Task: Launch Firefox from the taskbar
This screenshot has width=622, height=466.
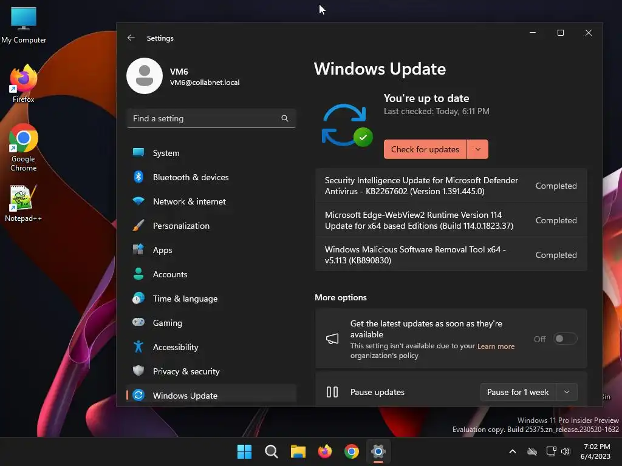Action: (x=325, y=451)
